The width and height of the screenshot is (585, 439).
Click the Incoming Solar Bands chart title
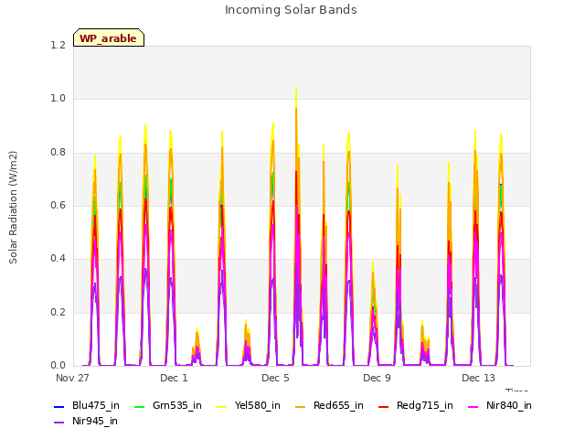[x=291, y=10]
